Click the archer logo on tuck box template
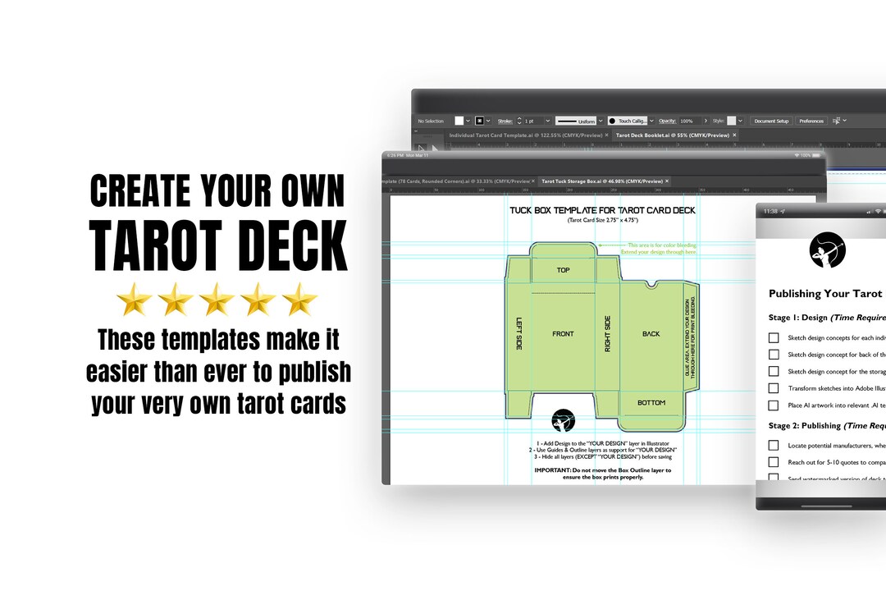The image size is (886, 591). click(563, 420)
